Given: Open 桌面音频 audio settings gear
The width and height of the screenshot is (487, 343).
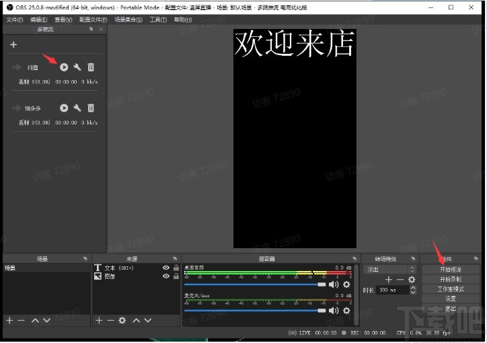Looking at the screenshot, I should (x=346, y=284).
